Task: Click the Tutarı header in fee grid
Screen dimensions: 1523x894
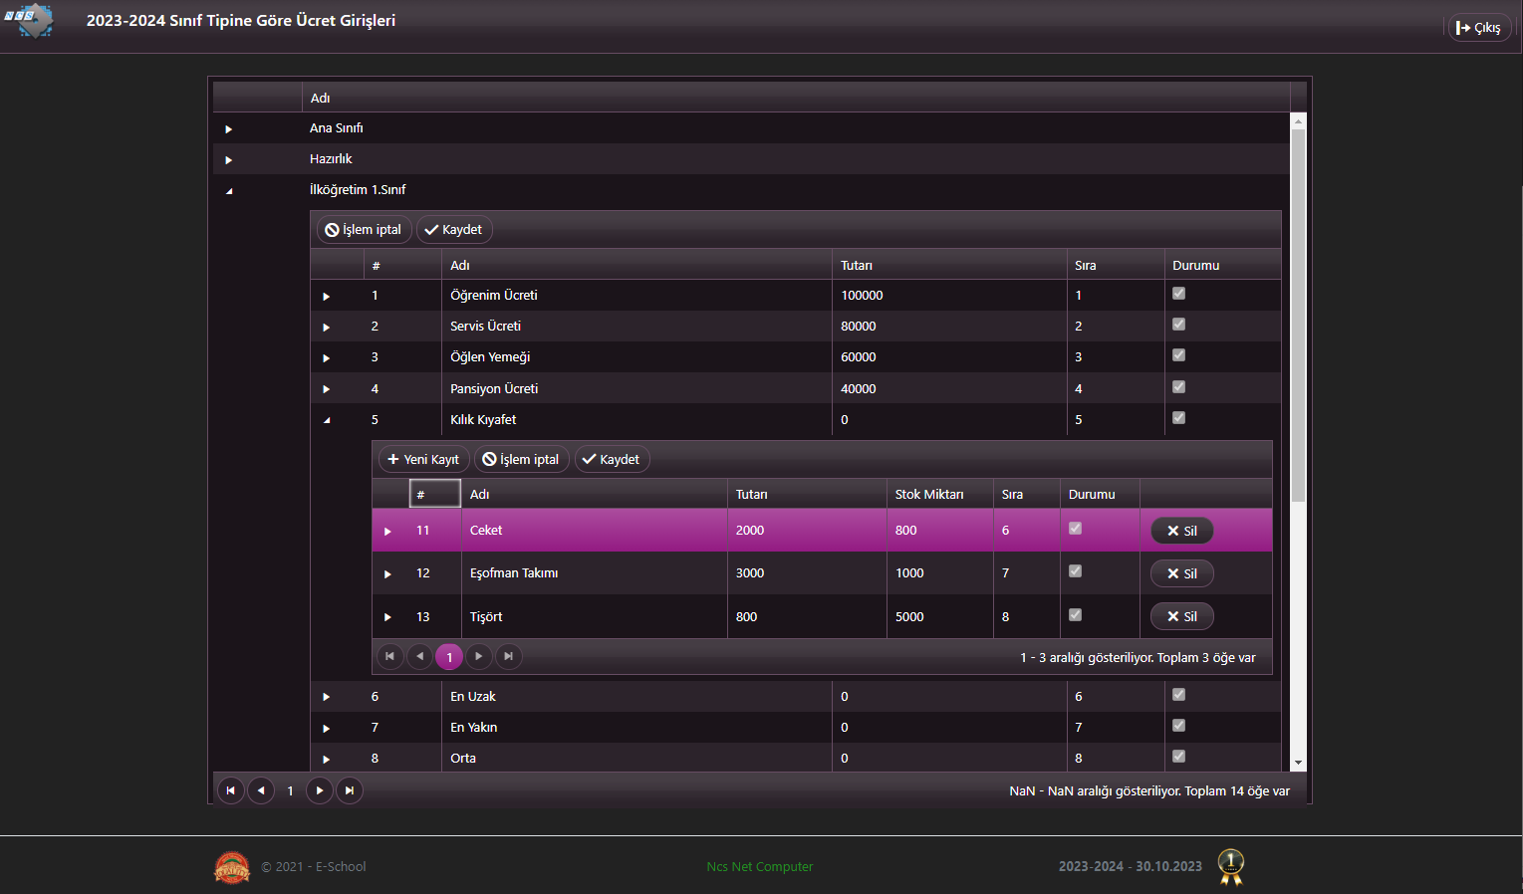Action: click(857, 266)
